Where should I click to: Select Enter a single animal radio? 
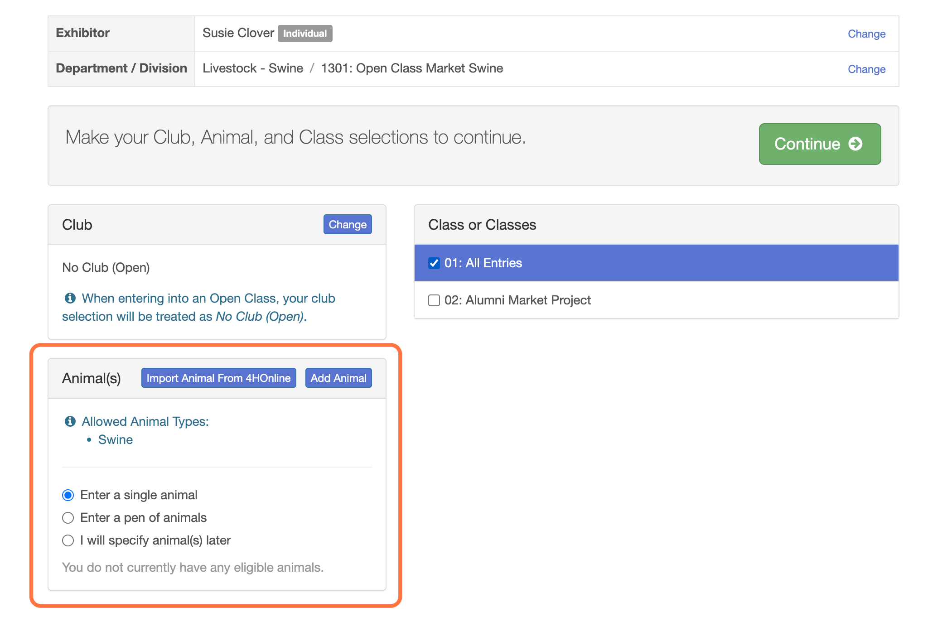coord(68,495)
